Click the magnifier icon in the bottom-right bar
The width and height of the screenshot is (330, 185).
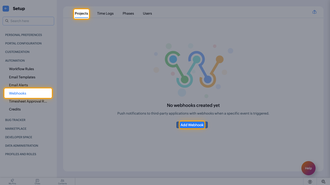coord(323,182)
